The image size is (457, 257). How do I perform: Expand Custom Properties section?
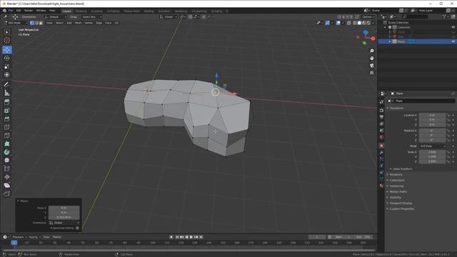coord(401,209)
